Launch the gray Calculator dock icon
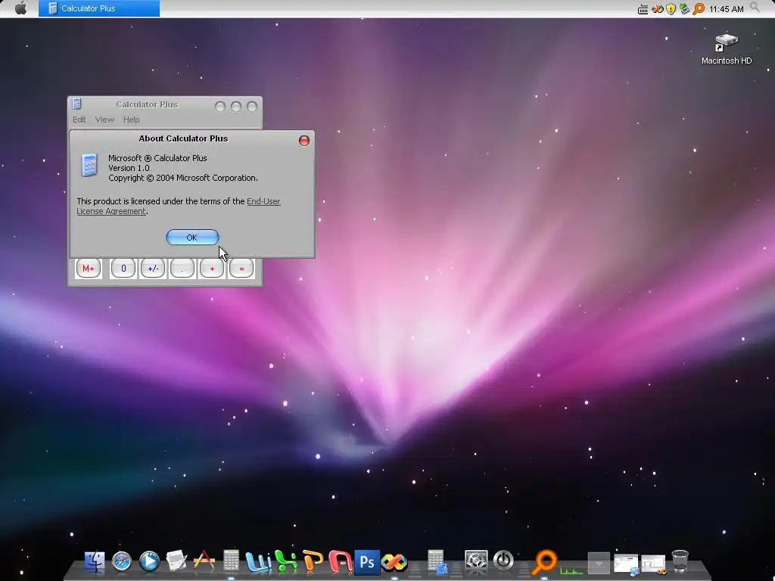Viewport: 775px width, 581px height. (231, 562)
